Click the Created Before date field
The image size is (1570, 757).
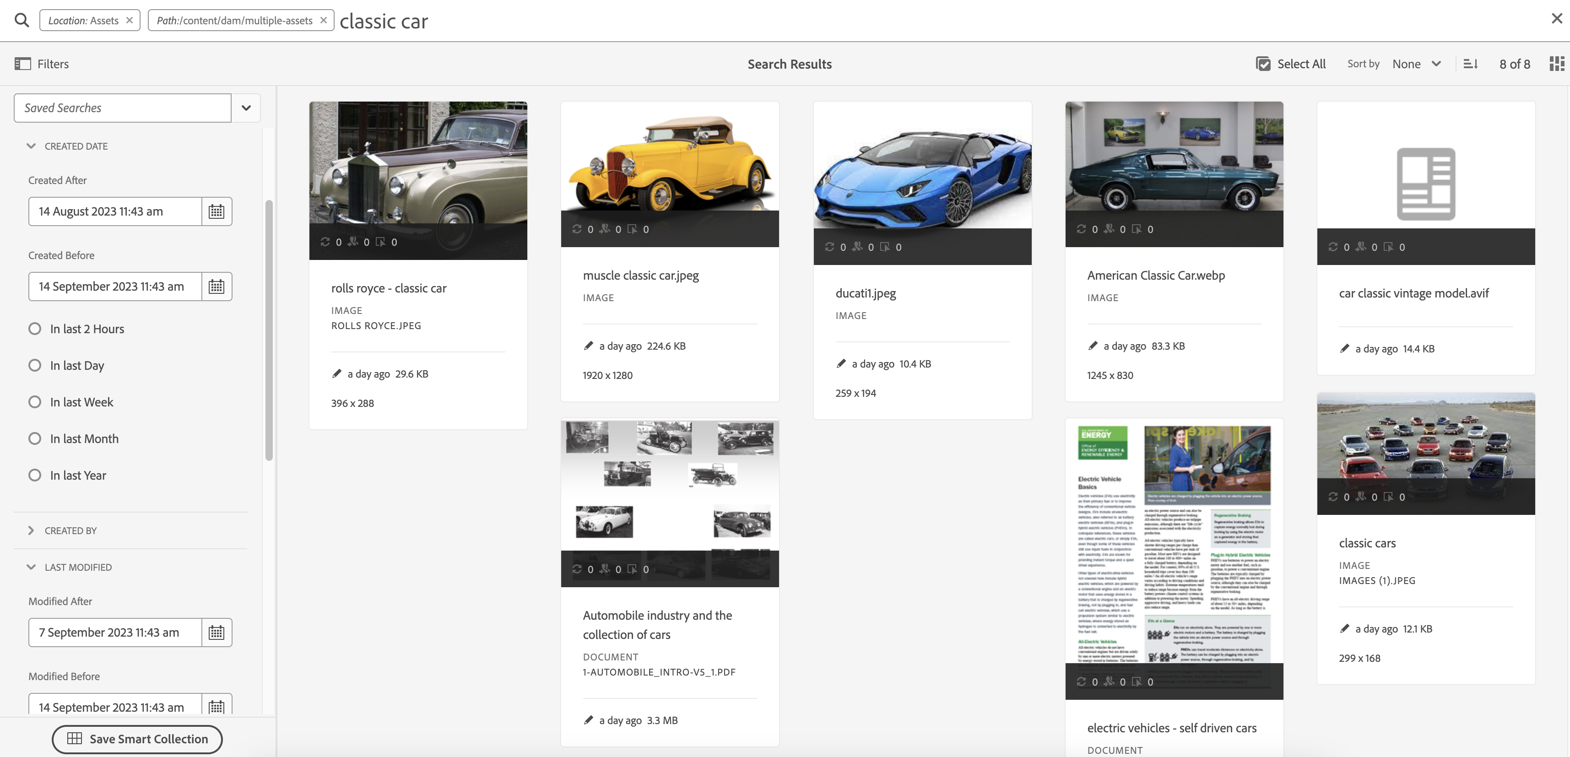[115, 287]
